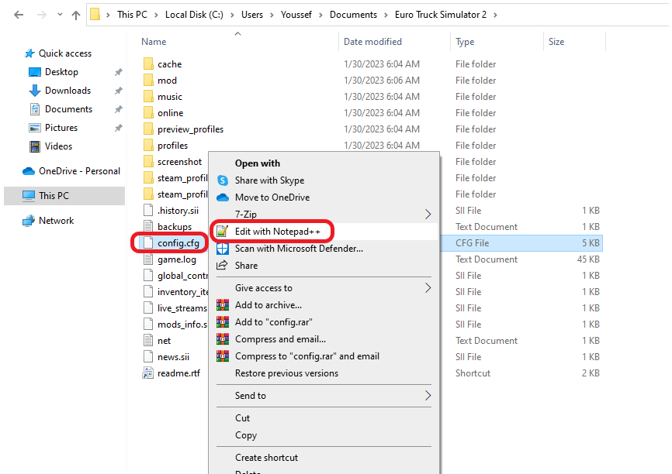
Task: Select the .history.sii file name
Action: pos(178,211)
